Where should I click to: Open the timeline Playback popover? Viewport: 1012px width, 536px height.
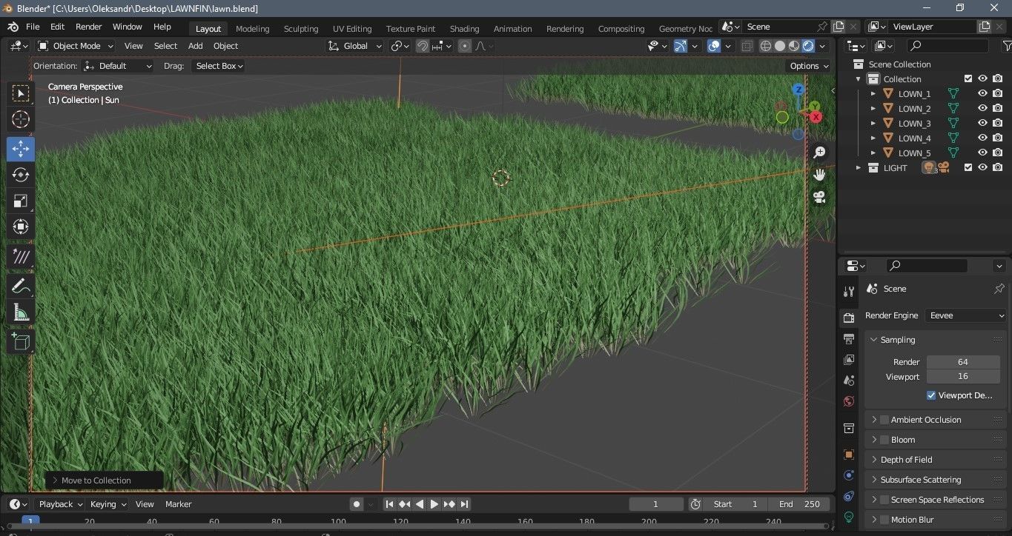62,504
